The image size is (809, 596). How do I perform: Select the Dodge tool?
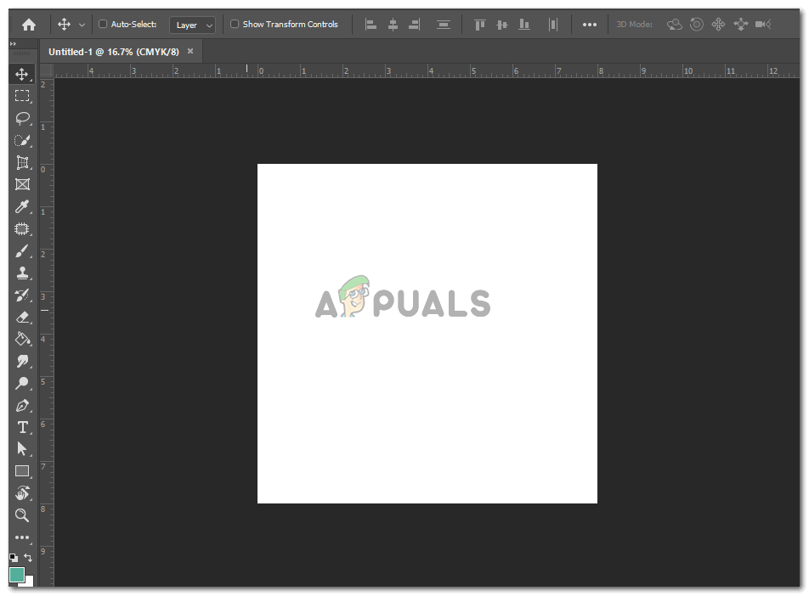[x=22, y=383]
